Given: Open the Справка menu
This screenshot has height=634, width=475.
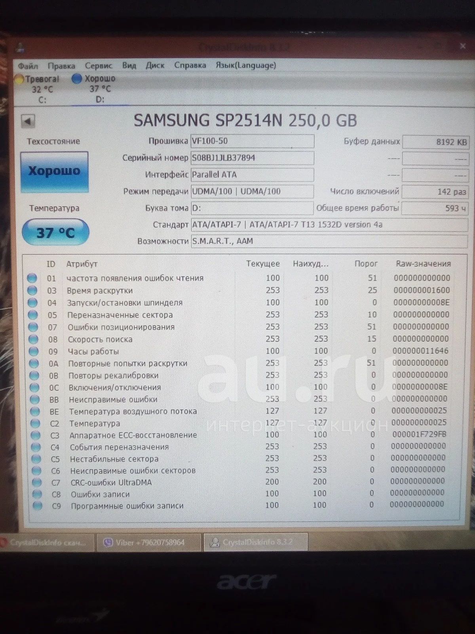Looking at the screenshot, I should click(190, 65).
